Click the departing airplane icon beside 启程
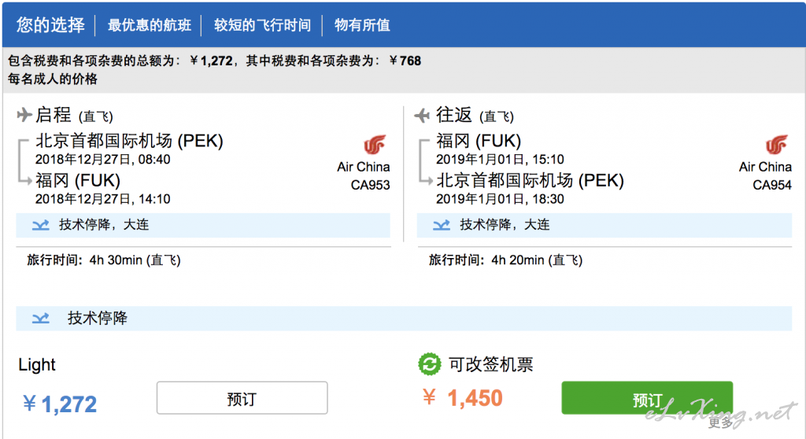 (x=24, y=114)
